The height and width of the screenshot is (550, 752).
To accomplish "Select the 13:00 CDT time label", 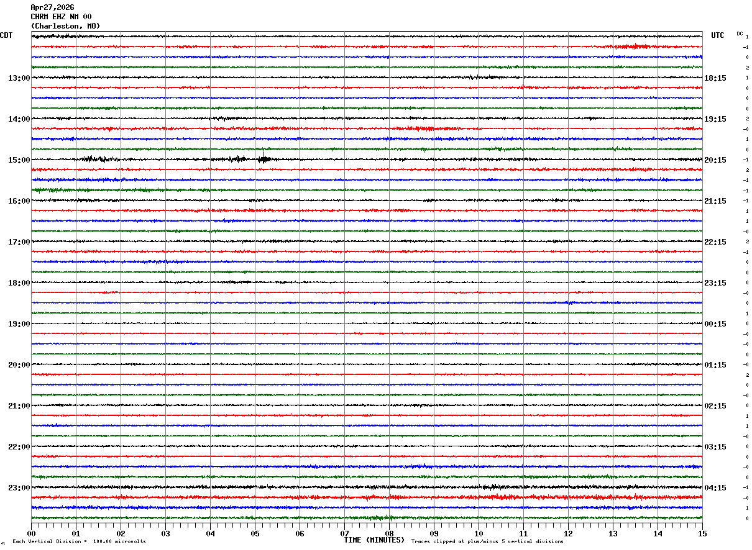I will (19, 78).
